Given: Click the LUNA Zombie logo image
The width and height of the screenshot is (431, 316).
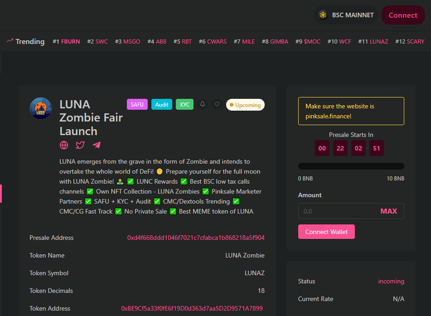Looking at the screenshot, I should pyautogui.click(x=41, y=108).
